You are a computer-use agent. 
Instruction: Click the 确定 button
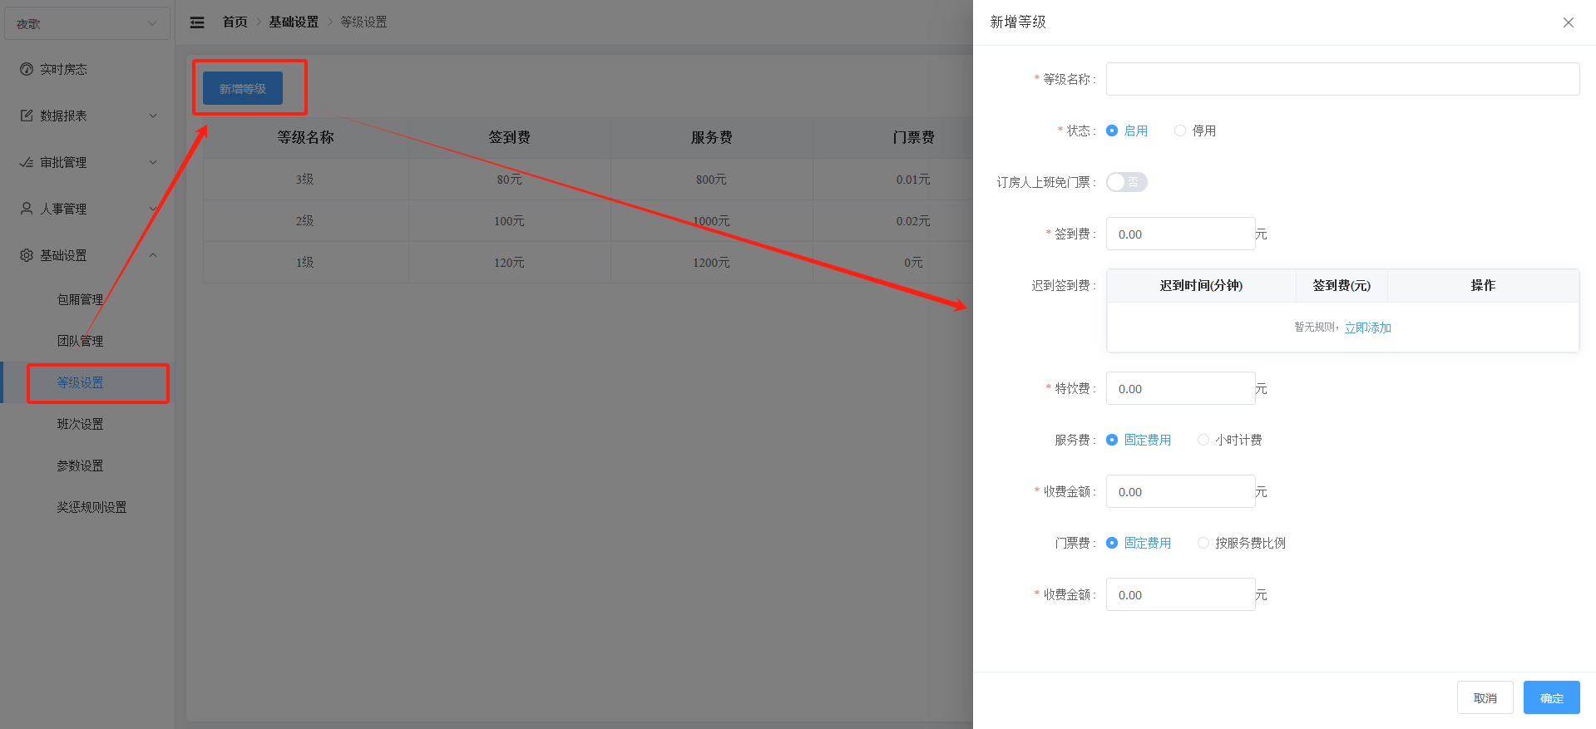point(1552,697)
